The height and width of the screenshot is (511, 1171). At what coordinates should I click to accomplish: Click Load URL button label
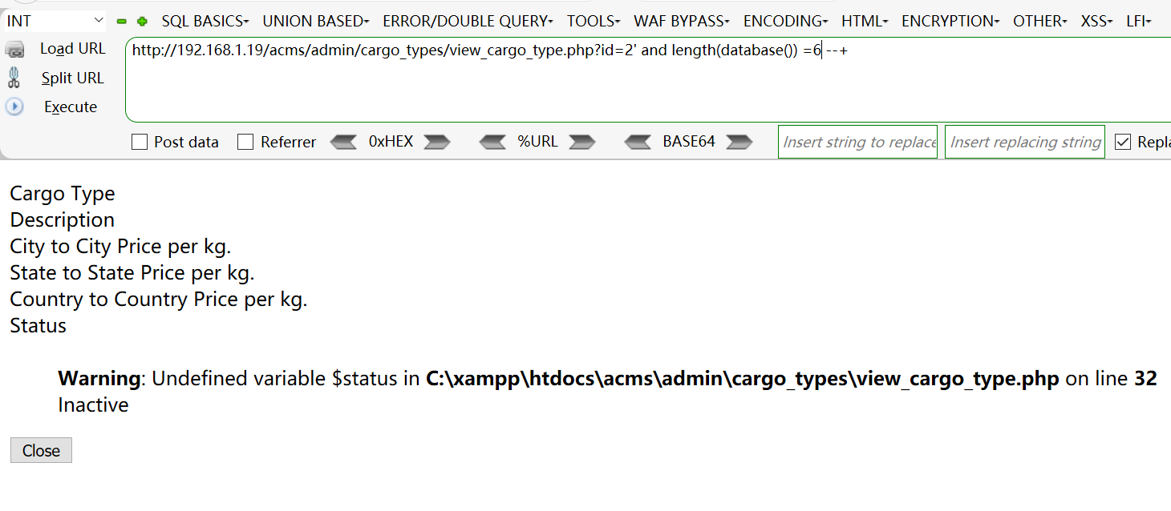(x=73, y=49)
